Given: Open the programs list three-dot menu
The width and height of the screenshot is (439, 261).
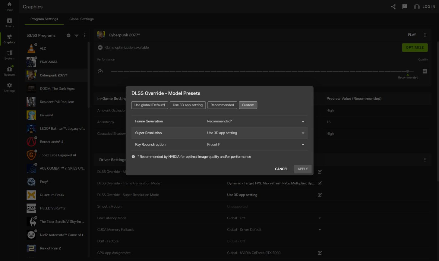Looking at the screenshot, I should click(85, 35).
